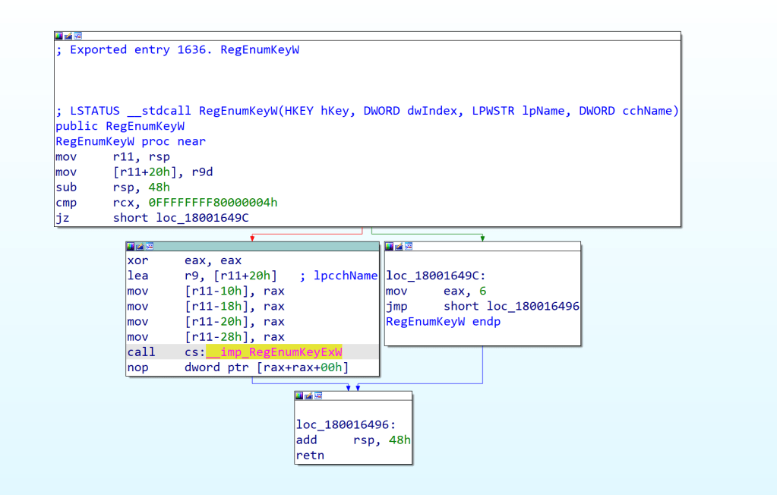Click the pencil icon on the loc_18001649C node
This screenshot has height=495, width=777.
[399, 246]
